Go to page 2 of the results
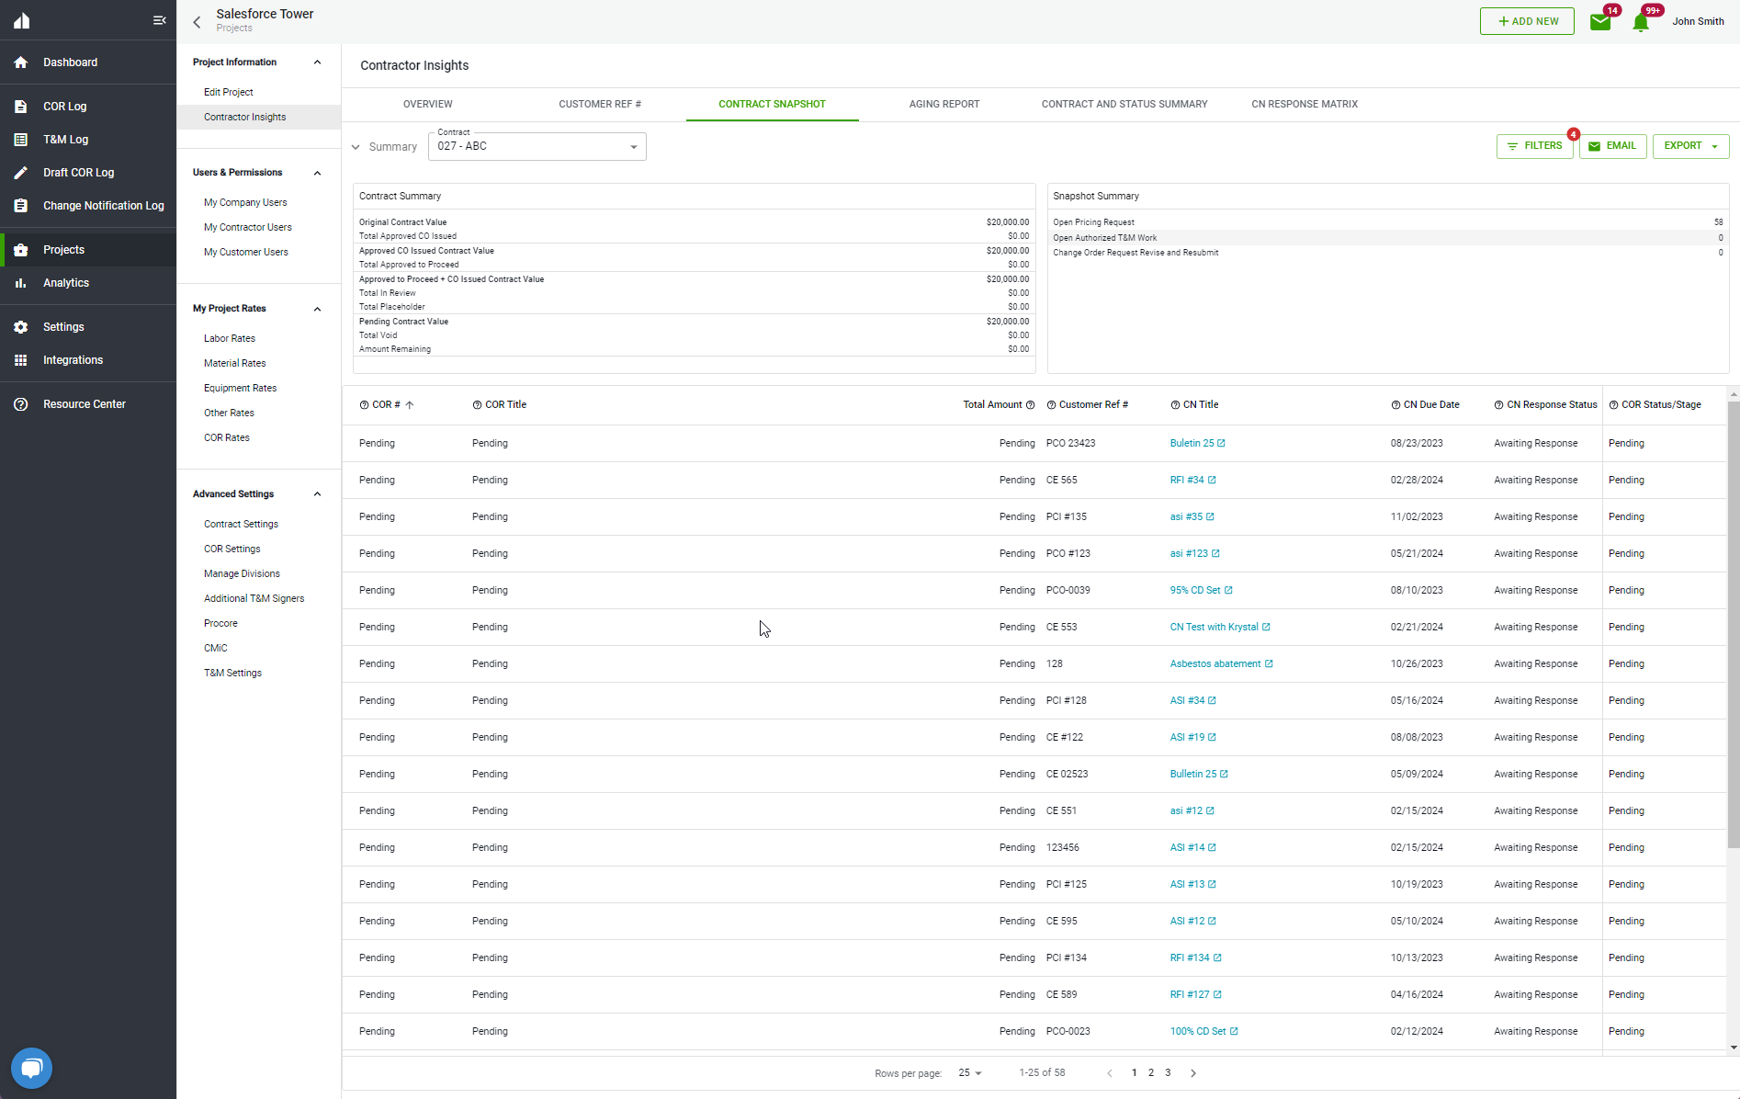The height and width of the screenshot is (1099, 1740). tap(1150, 1072)
